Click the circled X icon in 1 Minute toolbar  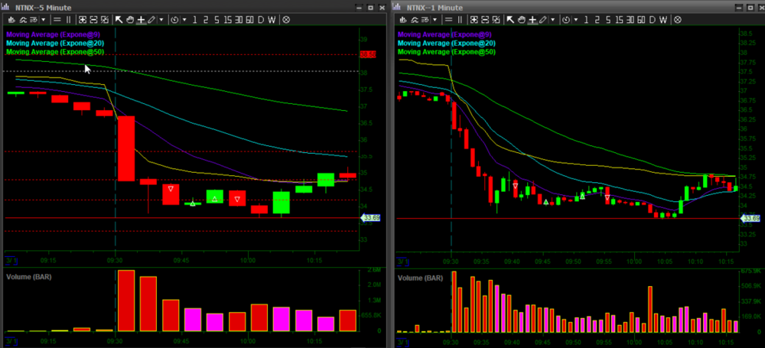pyautogui.click(x=675, y=19)
